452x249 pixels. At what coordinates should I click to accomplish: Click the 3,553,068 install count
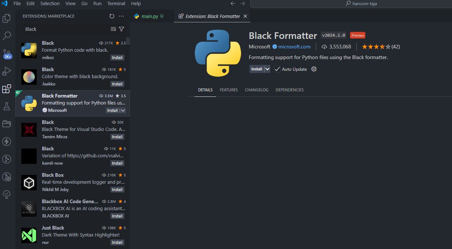(336, 47)
